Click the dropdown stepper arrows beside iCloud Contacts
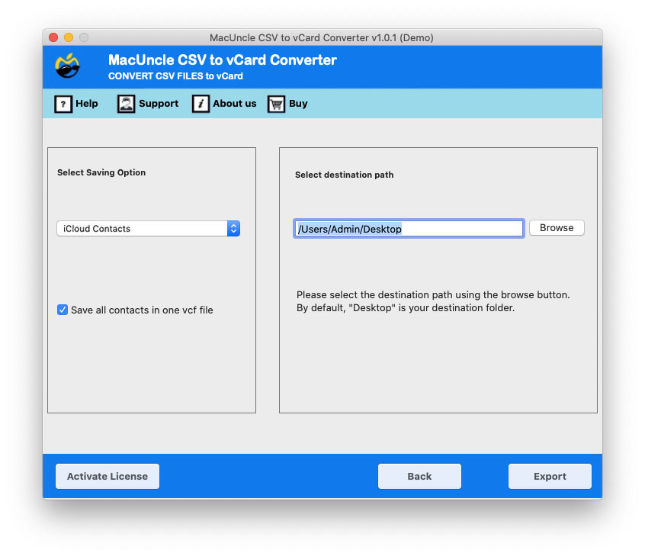Viewport: 645px width, 556px height. (x=233, y=228)
